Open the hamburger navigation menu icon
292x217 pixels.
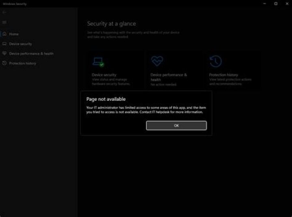pos(4,22)
